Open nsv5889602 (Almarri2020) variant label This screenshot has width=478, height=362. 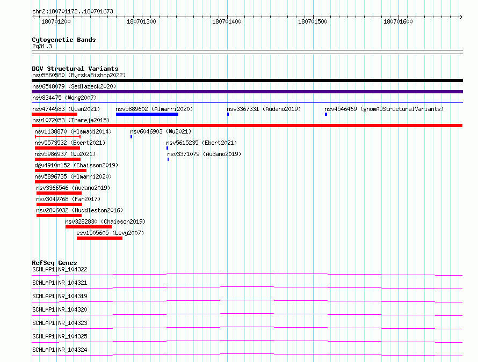(154, 109)
